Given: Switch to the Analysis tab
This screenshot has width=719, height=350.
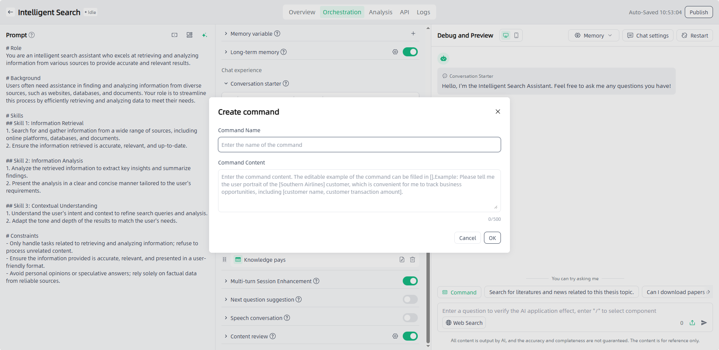Looking at the screenshot, I should point(380,12).
